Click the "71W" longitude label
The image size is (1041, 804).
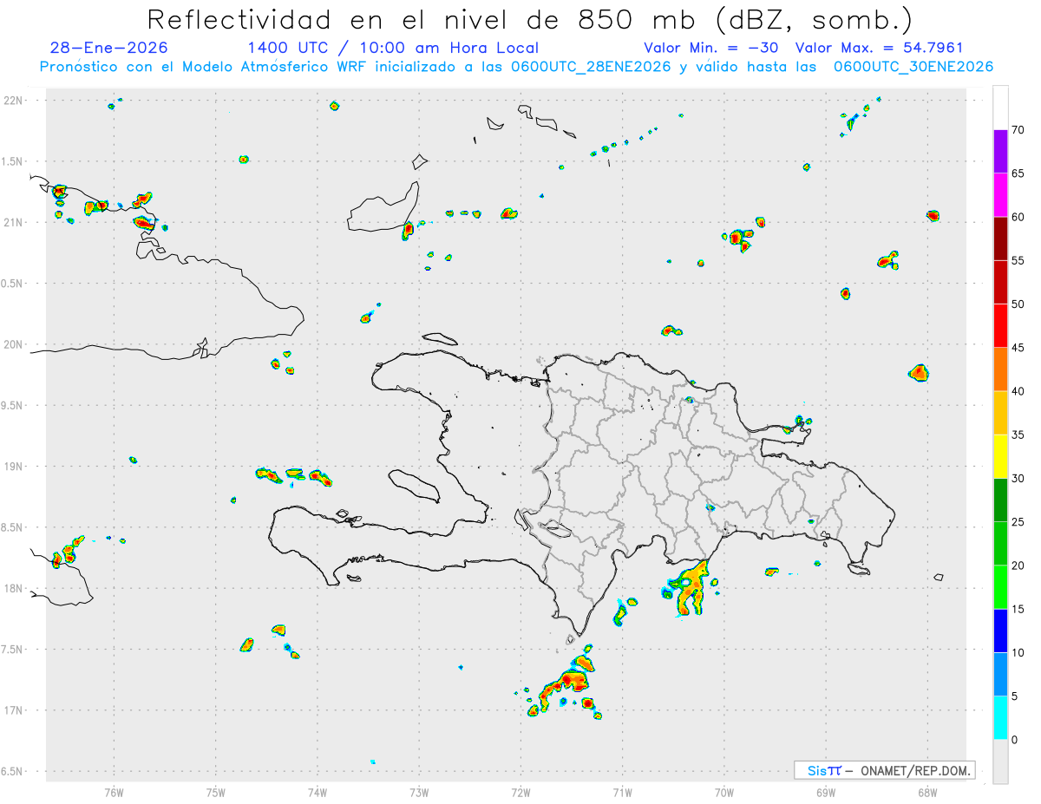622,792
